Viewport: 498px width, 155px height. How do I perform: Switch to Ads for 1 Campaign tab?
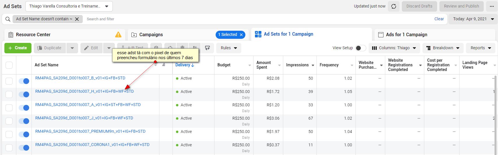pyautogui.click(x=406, y=35)
